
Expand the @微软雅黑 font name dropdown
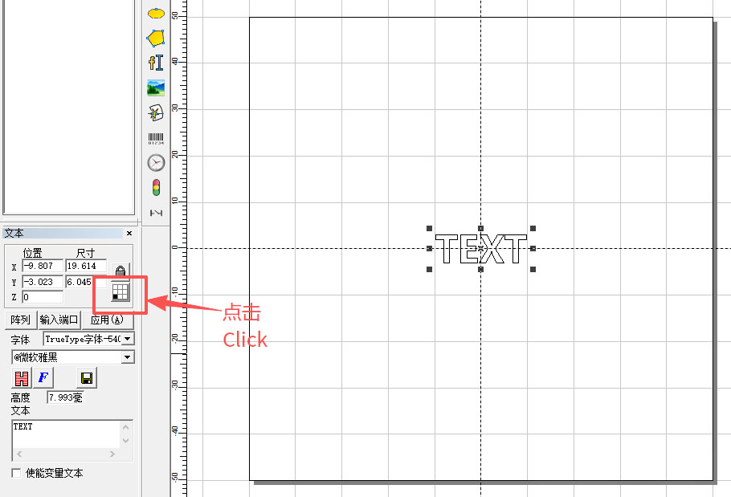(128, 356)
